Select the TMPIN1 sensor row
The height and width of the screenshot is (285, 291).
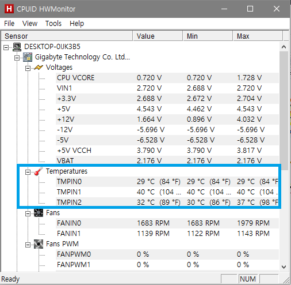pyautogui.click(x=167, y=192)
